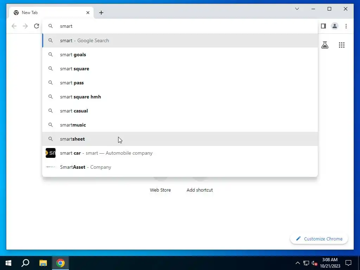
Task: Choose 'smart pass' suggestion
Action: (x=180, y=83)
